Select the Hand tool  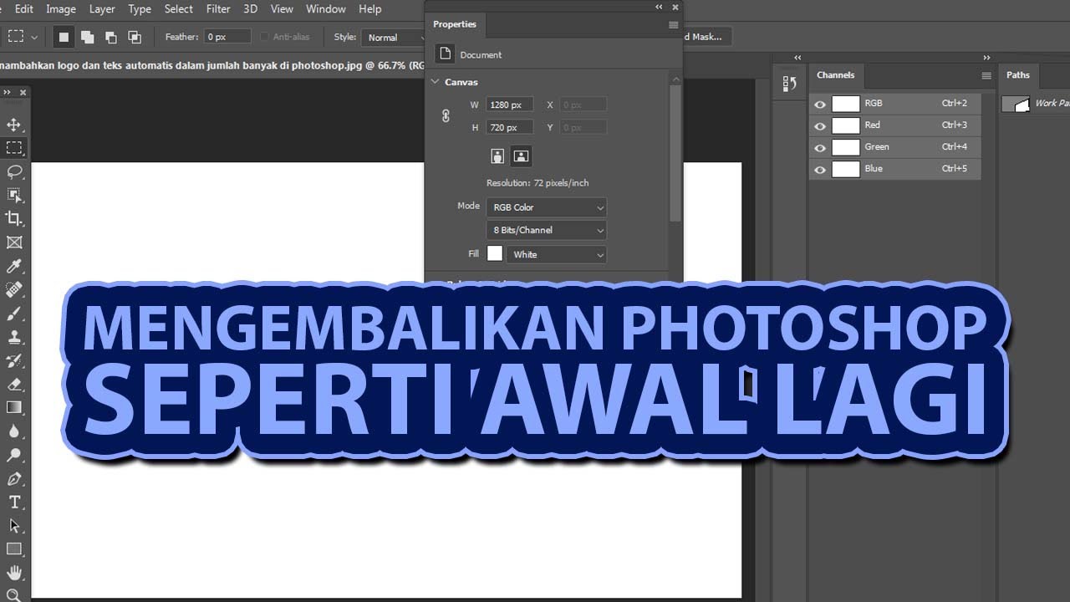pyautogui.click(x=14, y=573)
